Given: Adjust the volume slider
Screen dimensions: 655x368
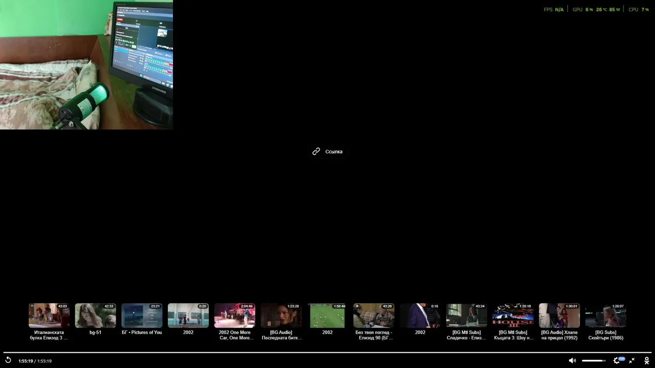Looking at the screenshot, I should coord(594,360).
